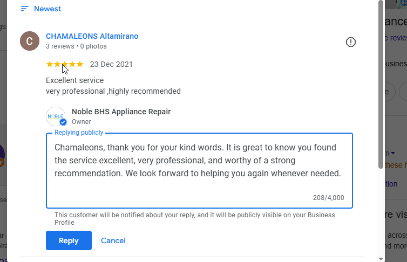Viewport: 407px width, 262px height.
Task: Expand the small blue dropdown arrow behind dialog
Action: [400, 153]
